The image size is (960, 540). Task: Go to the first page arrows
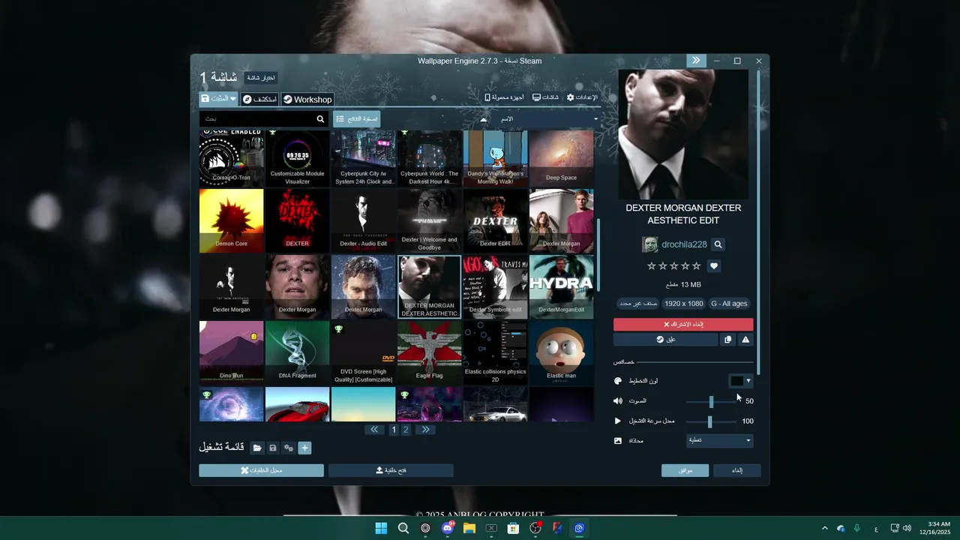pyautogui.click(x=374, y=430)
